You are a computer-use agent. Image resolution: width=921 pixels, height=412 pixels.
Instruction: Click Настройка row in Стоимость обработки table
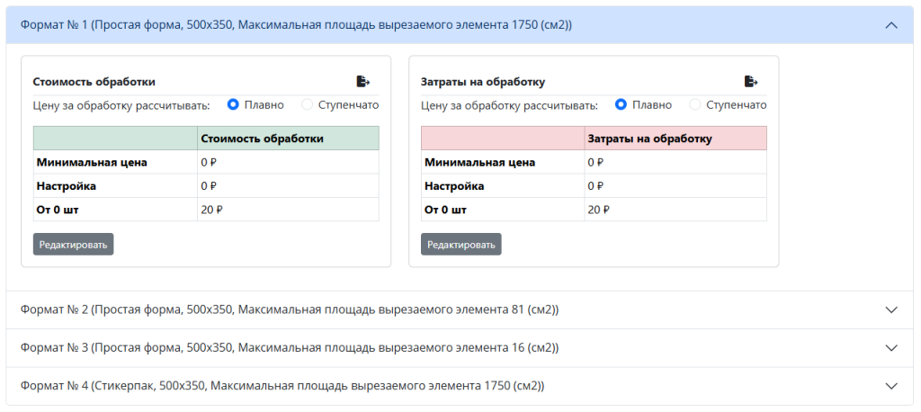tap(206, 185)
